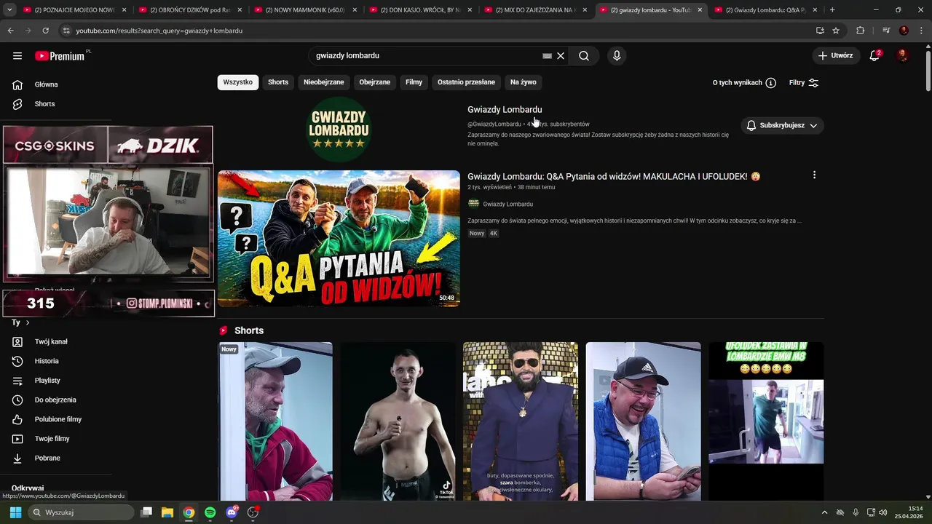Run search with the magnifier button
Viewport: 932px width, 524px height.
[x=584, y=56]
